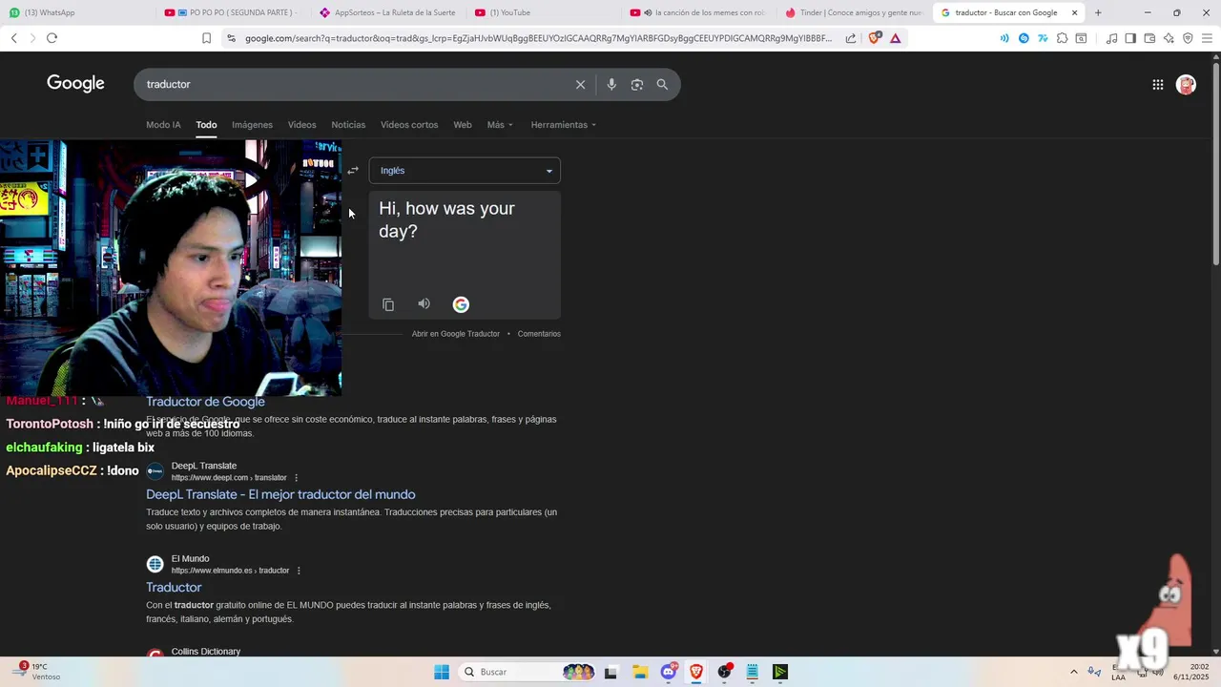Expand the Herramientas tools menu

(x=563, y=125)
